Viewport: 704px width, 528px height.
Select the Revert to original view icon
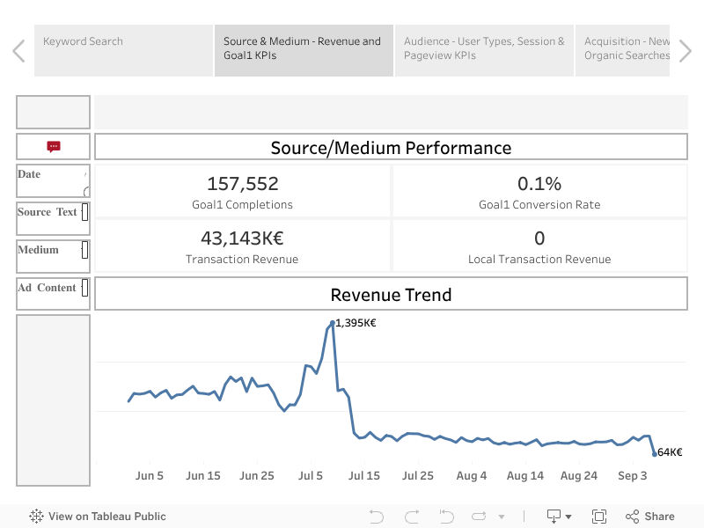pos(445,517)
